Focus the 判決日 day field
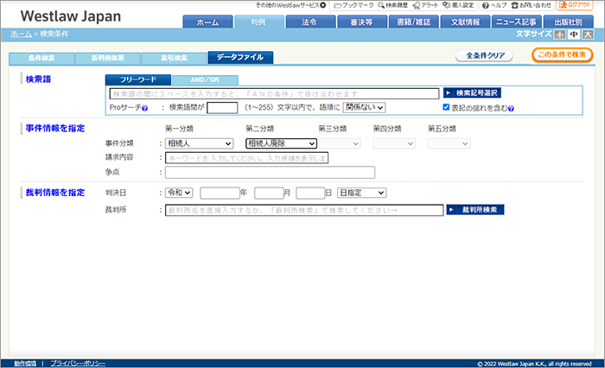This screenshot has height=368, width=605. click(x=310, y=193)
